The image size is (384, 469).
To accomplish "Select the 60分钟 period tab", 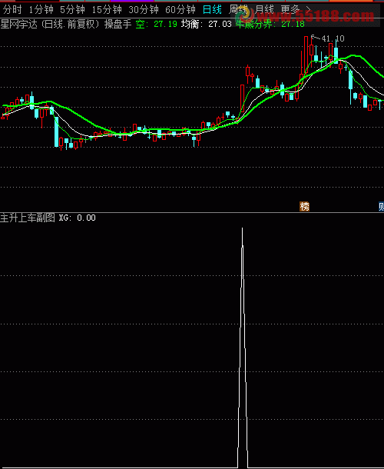I will click(x=180, y=10).
